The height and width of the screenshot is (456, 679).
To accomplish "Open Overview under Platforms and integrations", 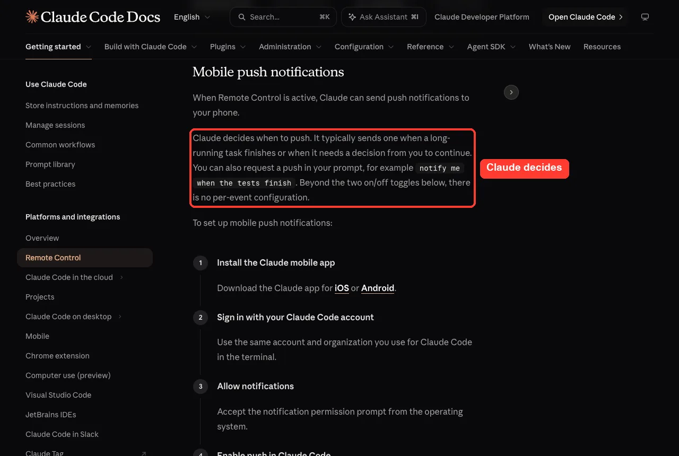I will [42, 238].
